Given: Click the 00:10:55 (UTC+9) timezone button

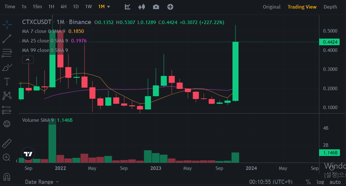Looking at the screenshot, I should (x=271, y=182).
